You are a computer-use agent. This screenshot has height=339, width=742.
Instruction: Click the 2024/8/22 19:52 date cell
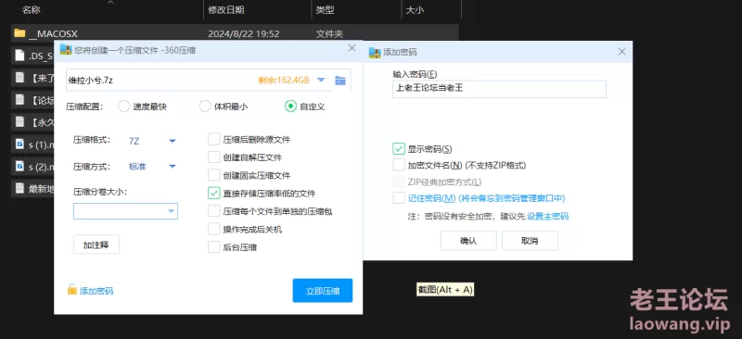coord(244,33)
